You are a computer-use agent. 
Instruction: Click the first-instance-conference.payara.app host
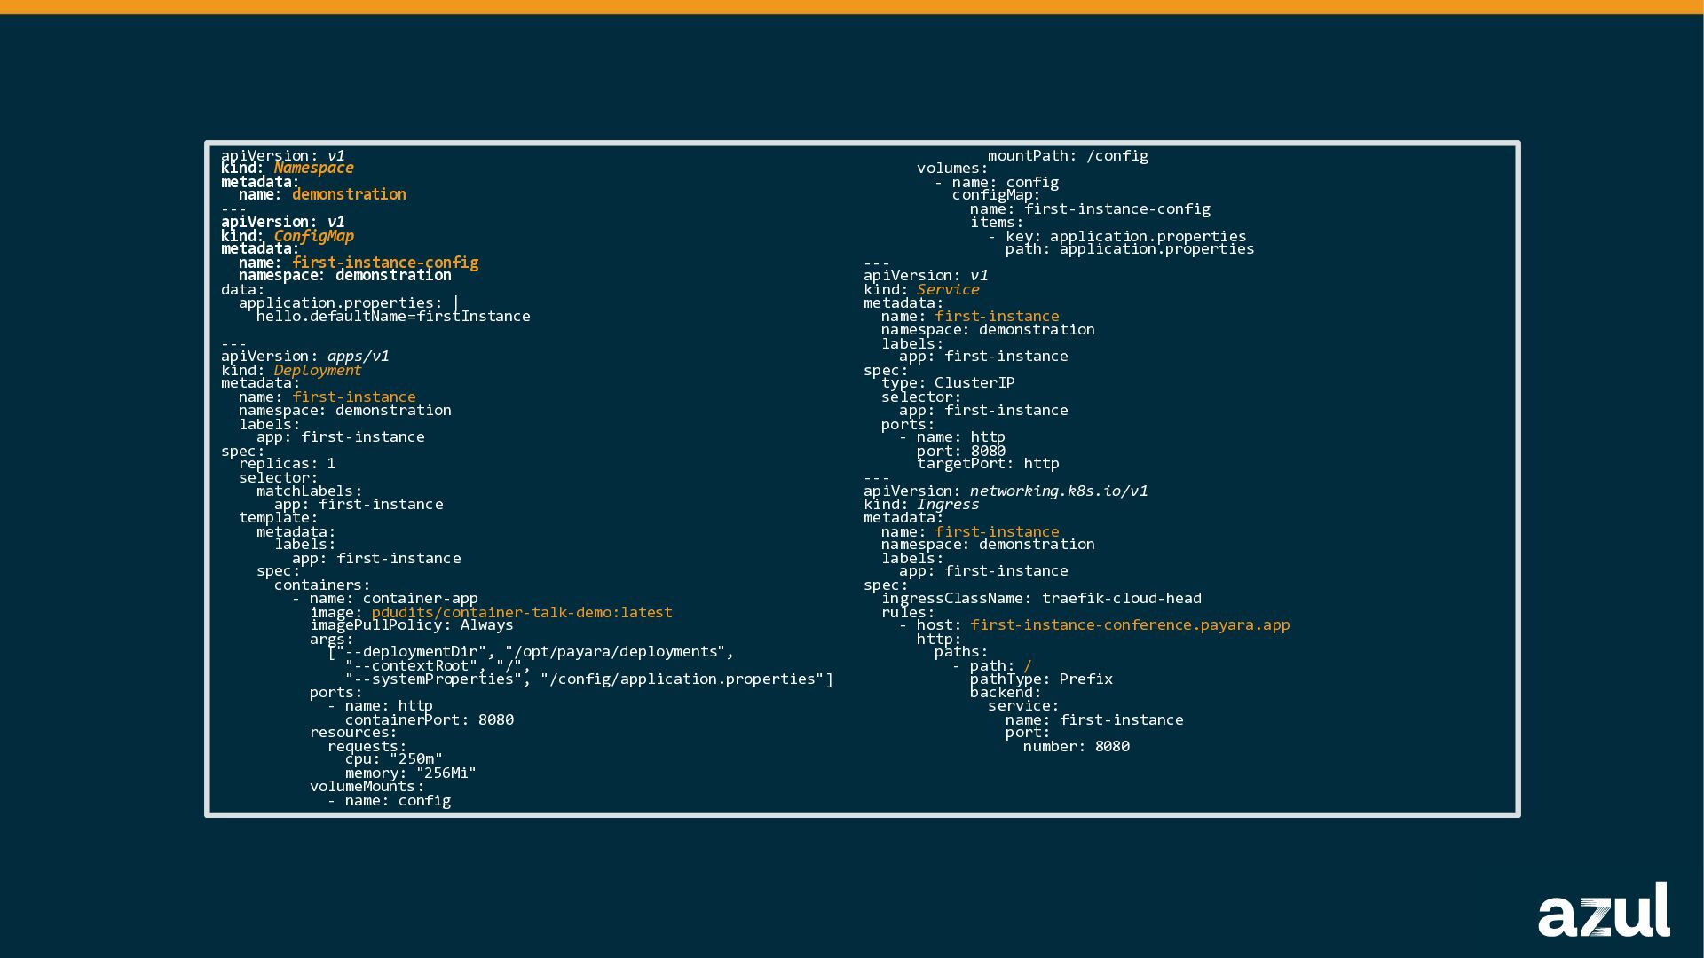tap(1129, 624)
